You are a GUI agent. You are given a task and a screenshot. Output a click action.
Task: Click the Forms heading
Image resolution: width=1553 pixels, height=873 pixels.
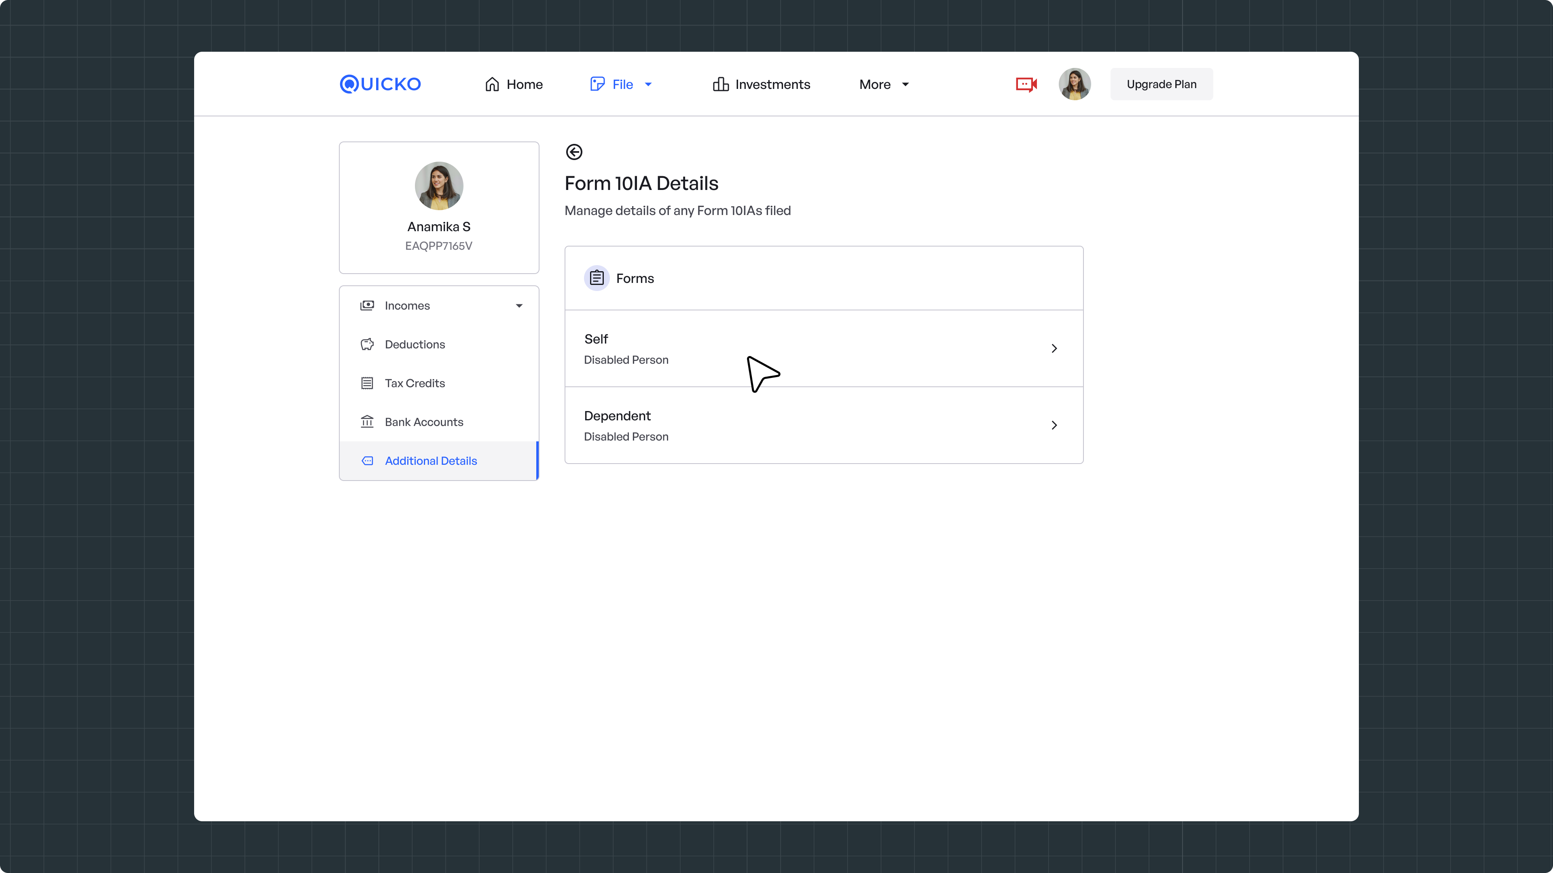coord(635,278)
